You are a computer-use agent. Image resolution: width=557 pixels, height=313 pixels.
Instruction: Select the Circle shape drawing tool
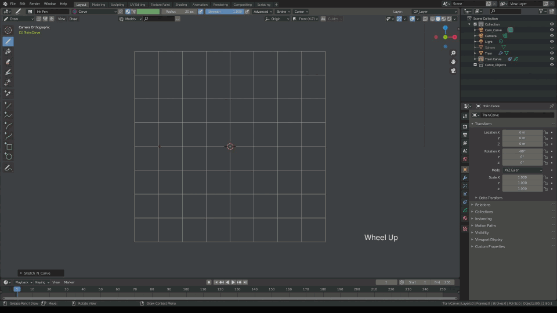click(x=8, y=156)
